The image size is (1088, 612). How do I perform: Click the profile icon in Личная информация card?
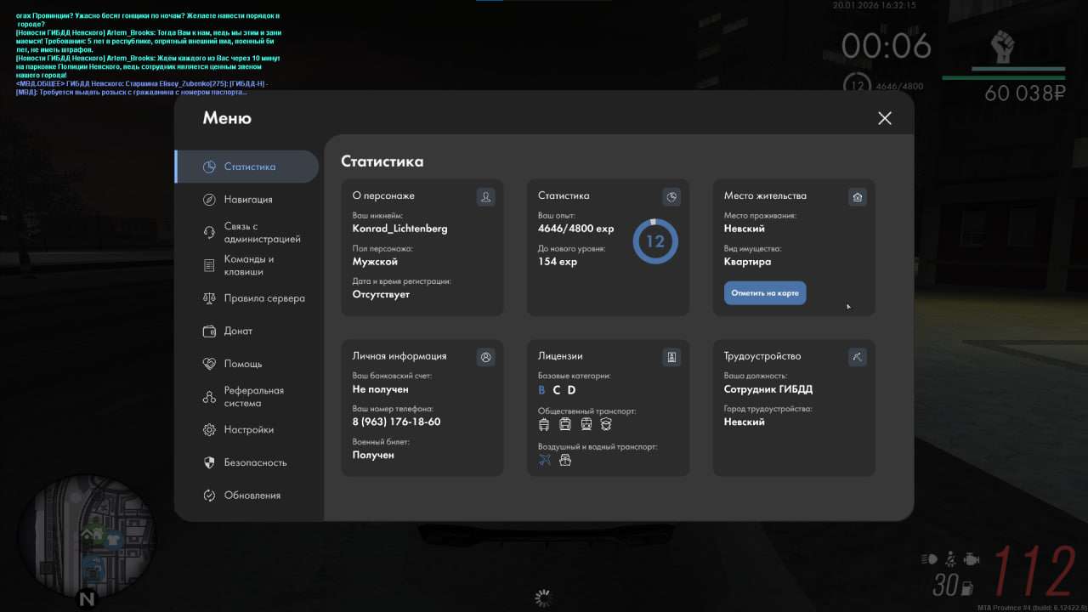click(485, 357)
